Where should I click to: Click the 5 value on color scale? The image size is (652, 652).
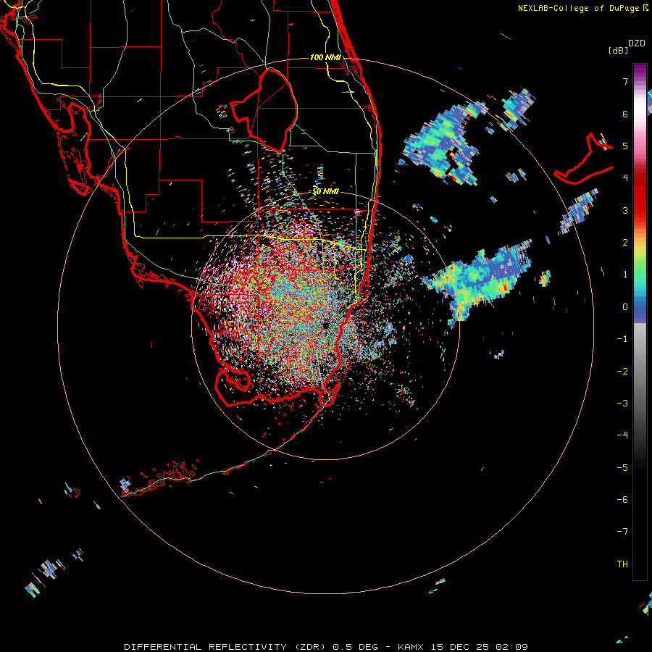[x=625, y=146]
